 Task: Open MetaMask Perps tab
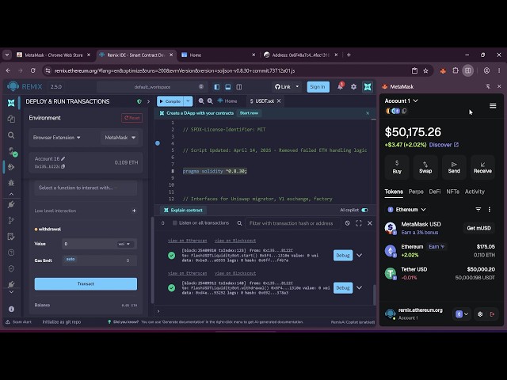(416, 192)
